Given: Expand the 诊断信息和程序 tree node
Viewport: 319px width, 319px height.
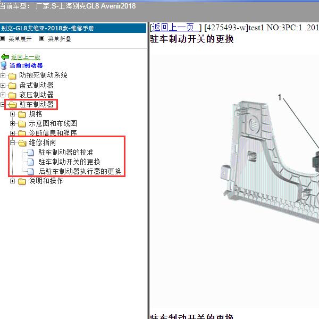Looking at the screenshot, I should click(x=12, y=133).
